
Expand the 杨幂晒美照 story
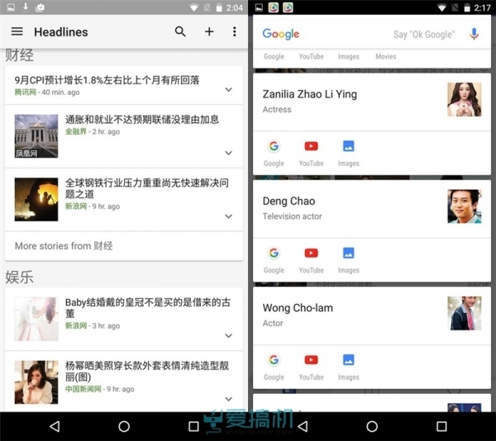point(228,399)
